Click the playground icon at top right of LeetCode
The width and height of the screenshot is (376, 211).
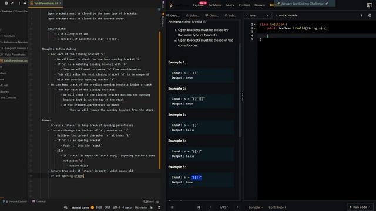tap(370, 5)
